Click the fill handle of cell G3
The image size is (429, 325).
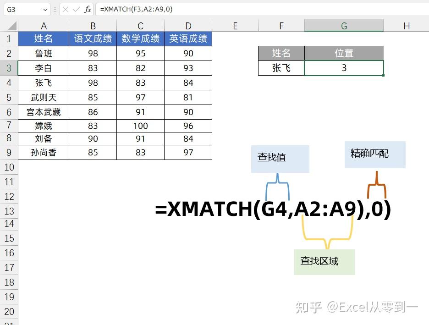(x=383, y=75)
